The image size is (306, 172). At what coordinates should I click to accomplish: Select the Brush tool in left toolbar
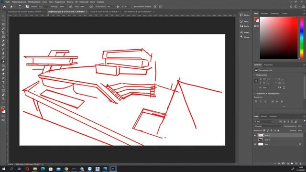click(3, 49)
